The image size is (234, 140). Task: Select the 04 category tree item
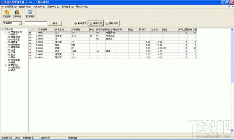(14, 39)
